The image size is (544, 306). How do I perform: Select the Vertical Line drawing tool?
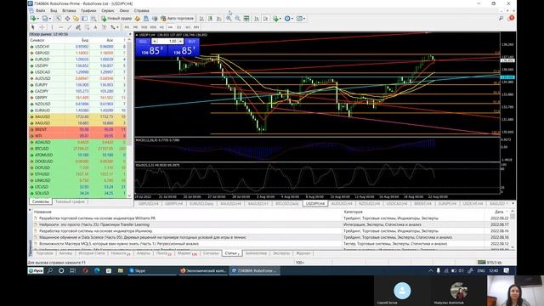pos(52,27)
